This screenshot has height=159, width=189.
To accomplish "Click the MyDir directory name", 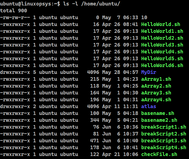I will click(x=149, y=72).
